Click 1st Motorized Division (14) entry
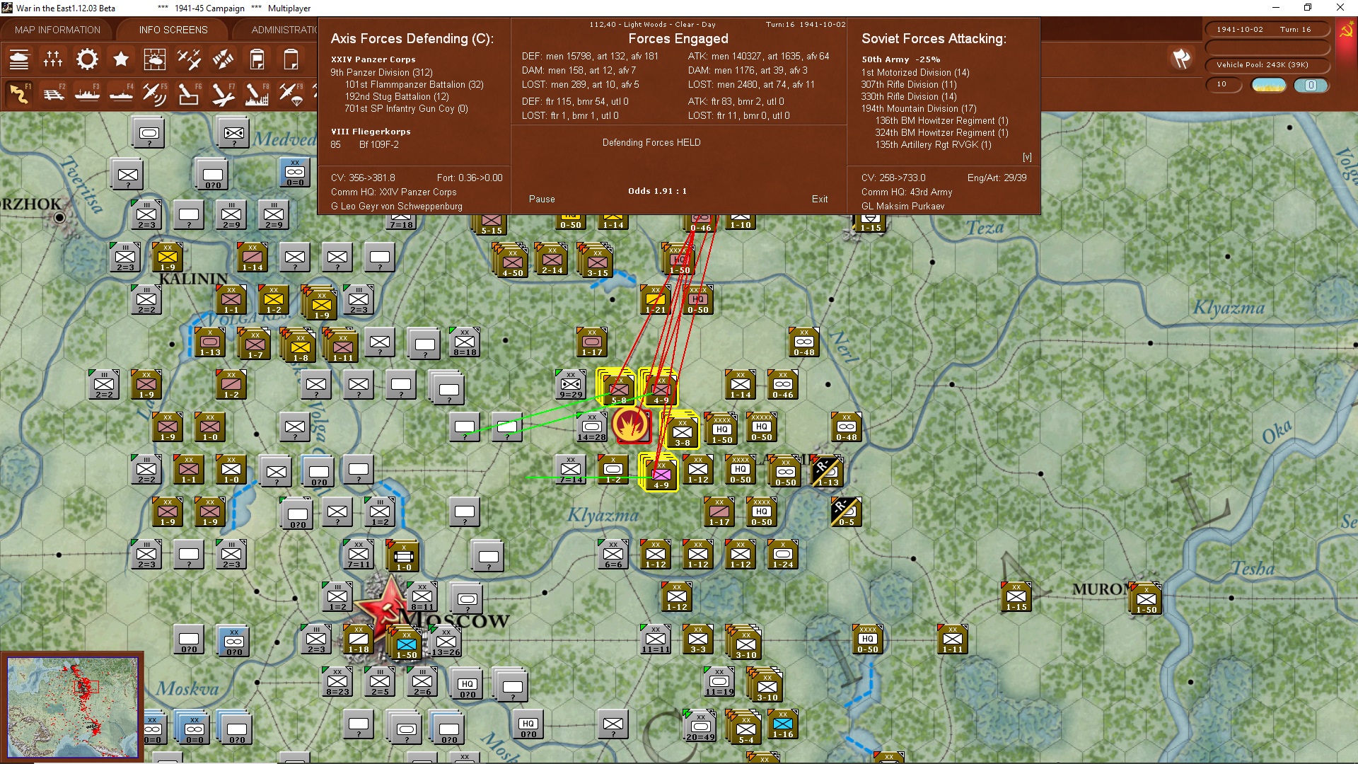This screenshot has width=1358, height=764. click(915, 72)
